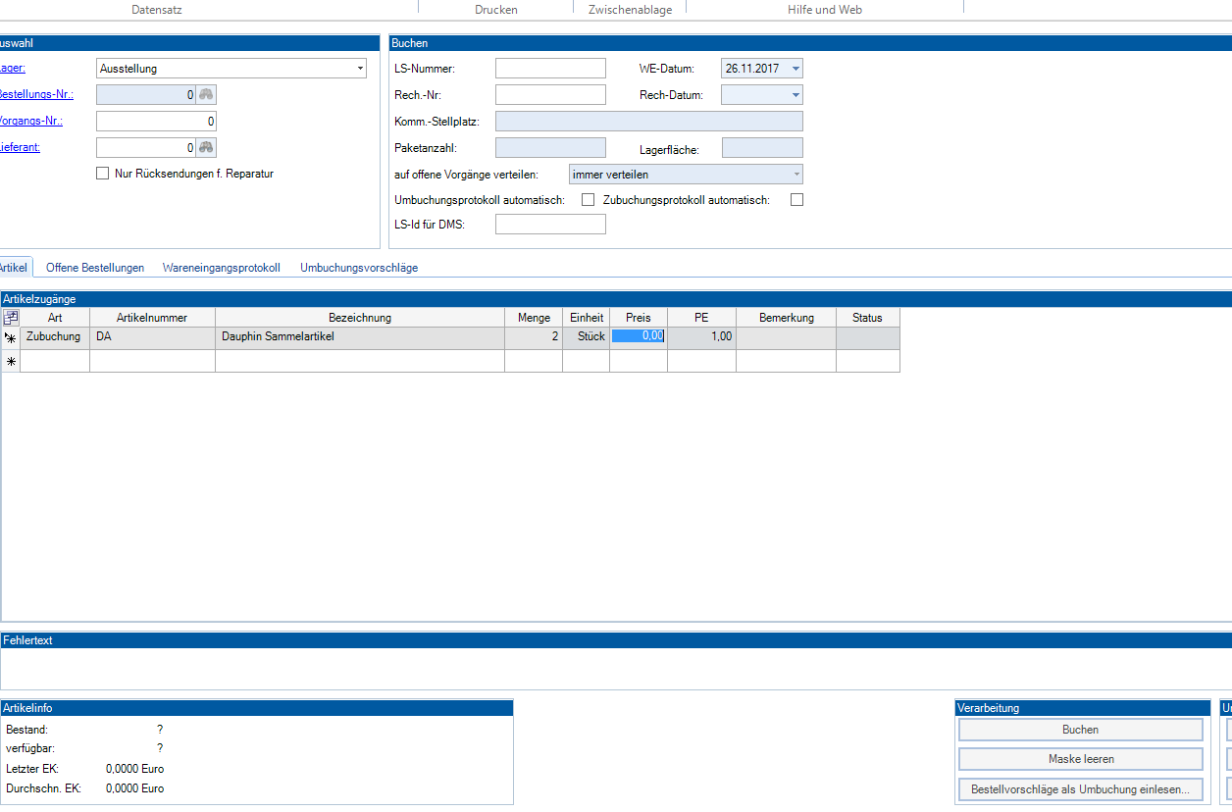The image size is (1232, 812).
Task: Go to the Umbuchungsvorschläge tab
Action: [359, 268]
